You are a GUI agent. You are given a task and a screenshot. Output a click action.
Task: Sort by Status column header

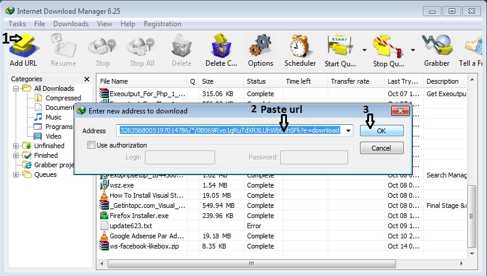click(x=263, y=81)
